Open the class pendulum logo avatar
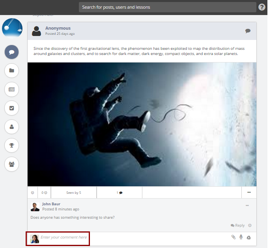The height and width of the screenshot is (248, 269). tap(12, 28)
